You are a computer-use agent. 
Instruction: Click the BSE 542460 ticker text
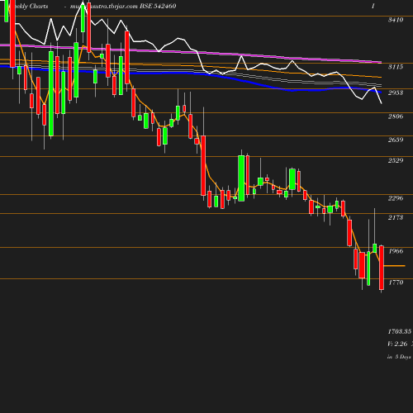158,7
